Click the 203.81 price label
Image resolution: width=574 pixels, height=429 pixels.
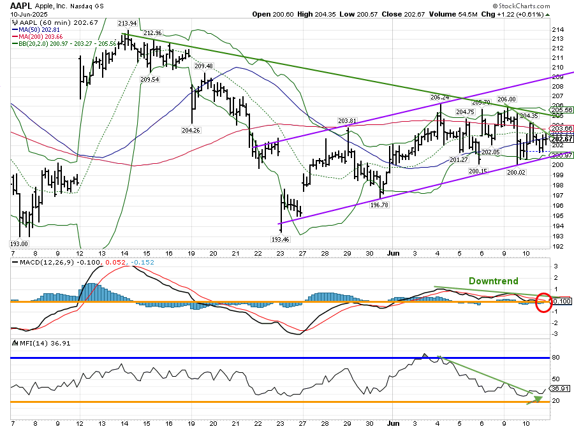pos(347,121)
